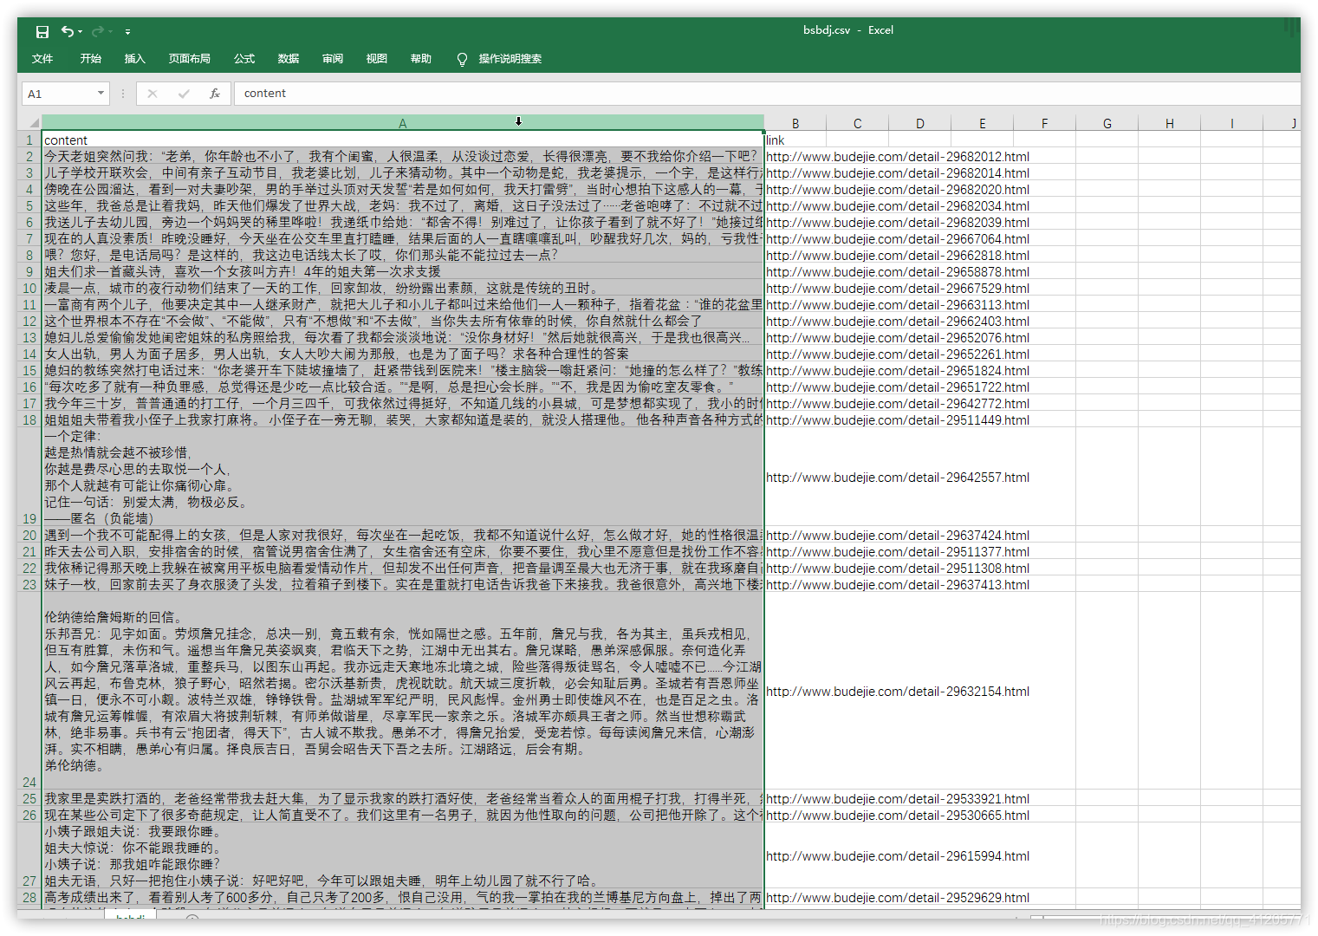The height and width of the screenshot is (936, 1318).
Task: Click cell starting 女人出轨，男人为面子居多
Action: point(403,354)
